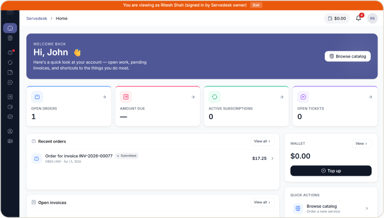Open the subscriptions refresh icon in the sidebar
This screenshot has height=218, width=384.
(x=10, y=62)
